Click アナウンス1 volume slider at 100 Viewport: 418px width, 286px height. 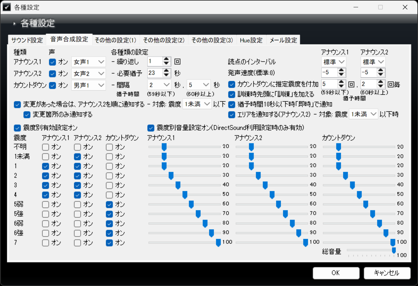coord(218,243)
